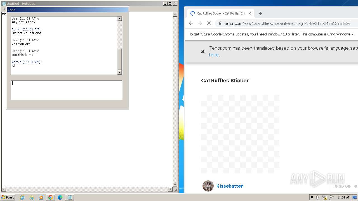Open the volume speaker tray icon
This screenshot has height=201, width=358.
(x=318, y=197)
